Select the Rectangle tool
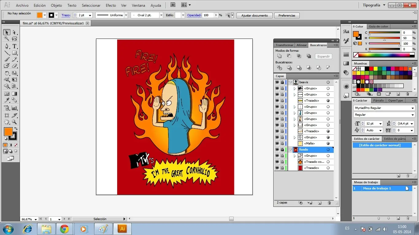This screenshot has width=419, height=235. [x=14, y=53]
